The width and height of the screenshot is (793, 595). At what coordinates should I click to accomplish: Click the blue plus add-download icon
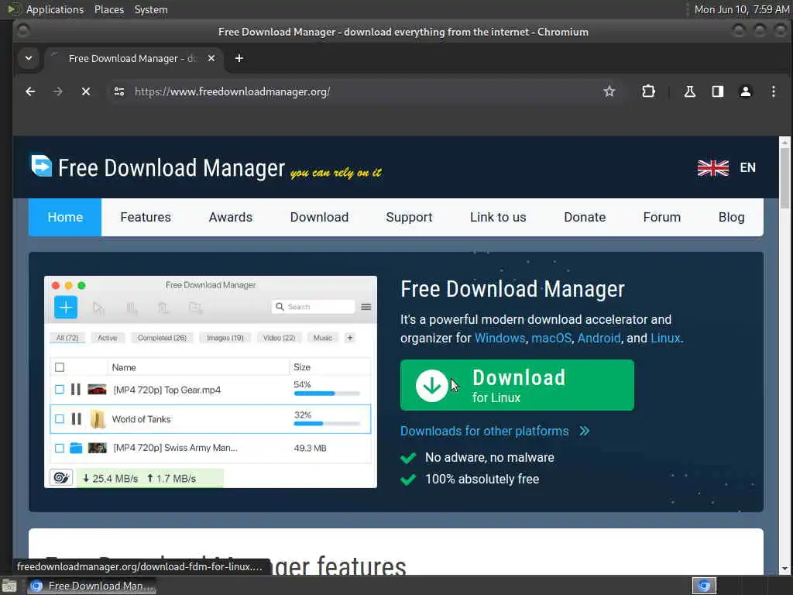click(66, 307)
